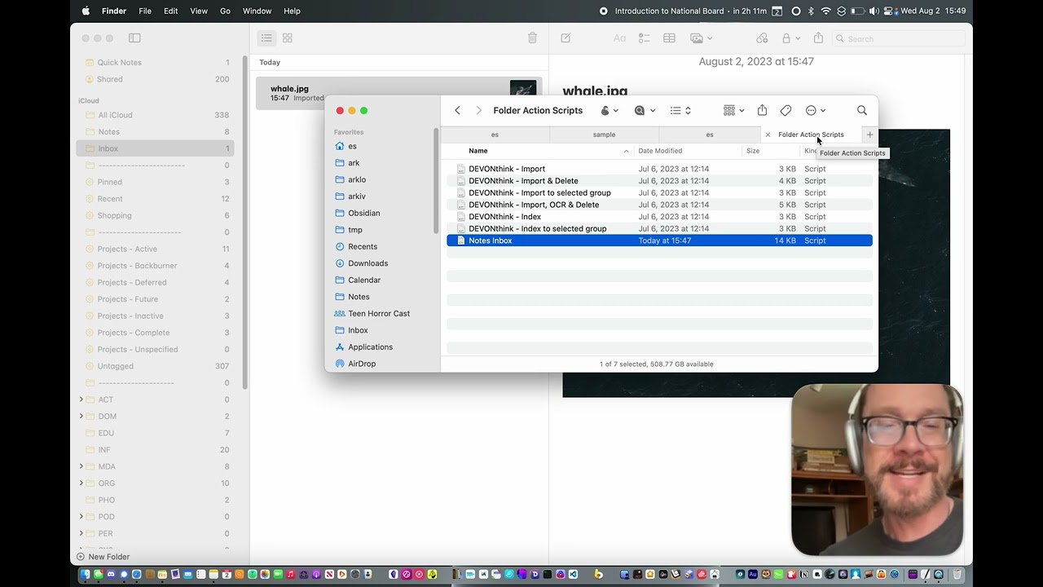Open the Apple menu

point(86,11)
